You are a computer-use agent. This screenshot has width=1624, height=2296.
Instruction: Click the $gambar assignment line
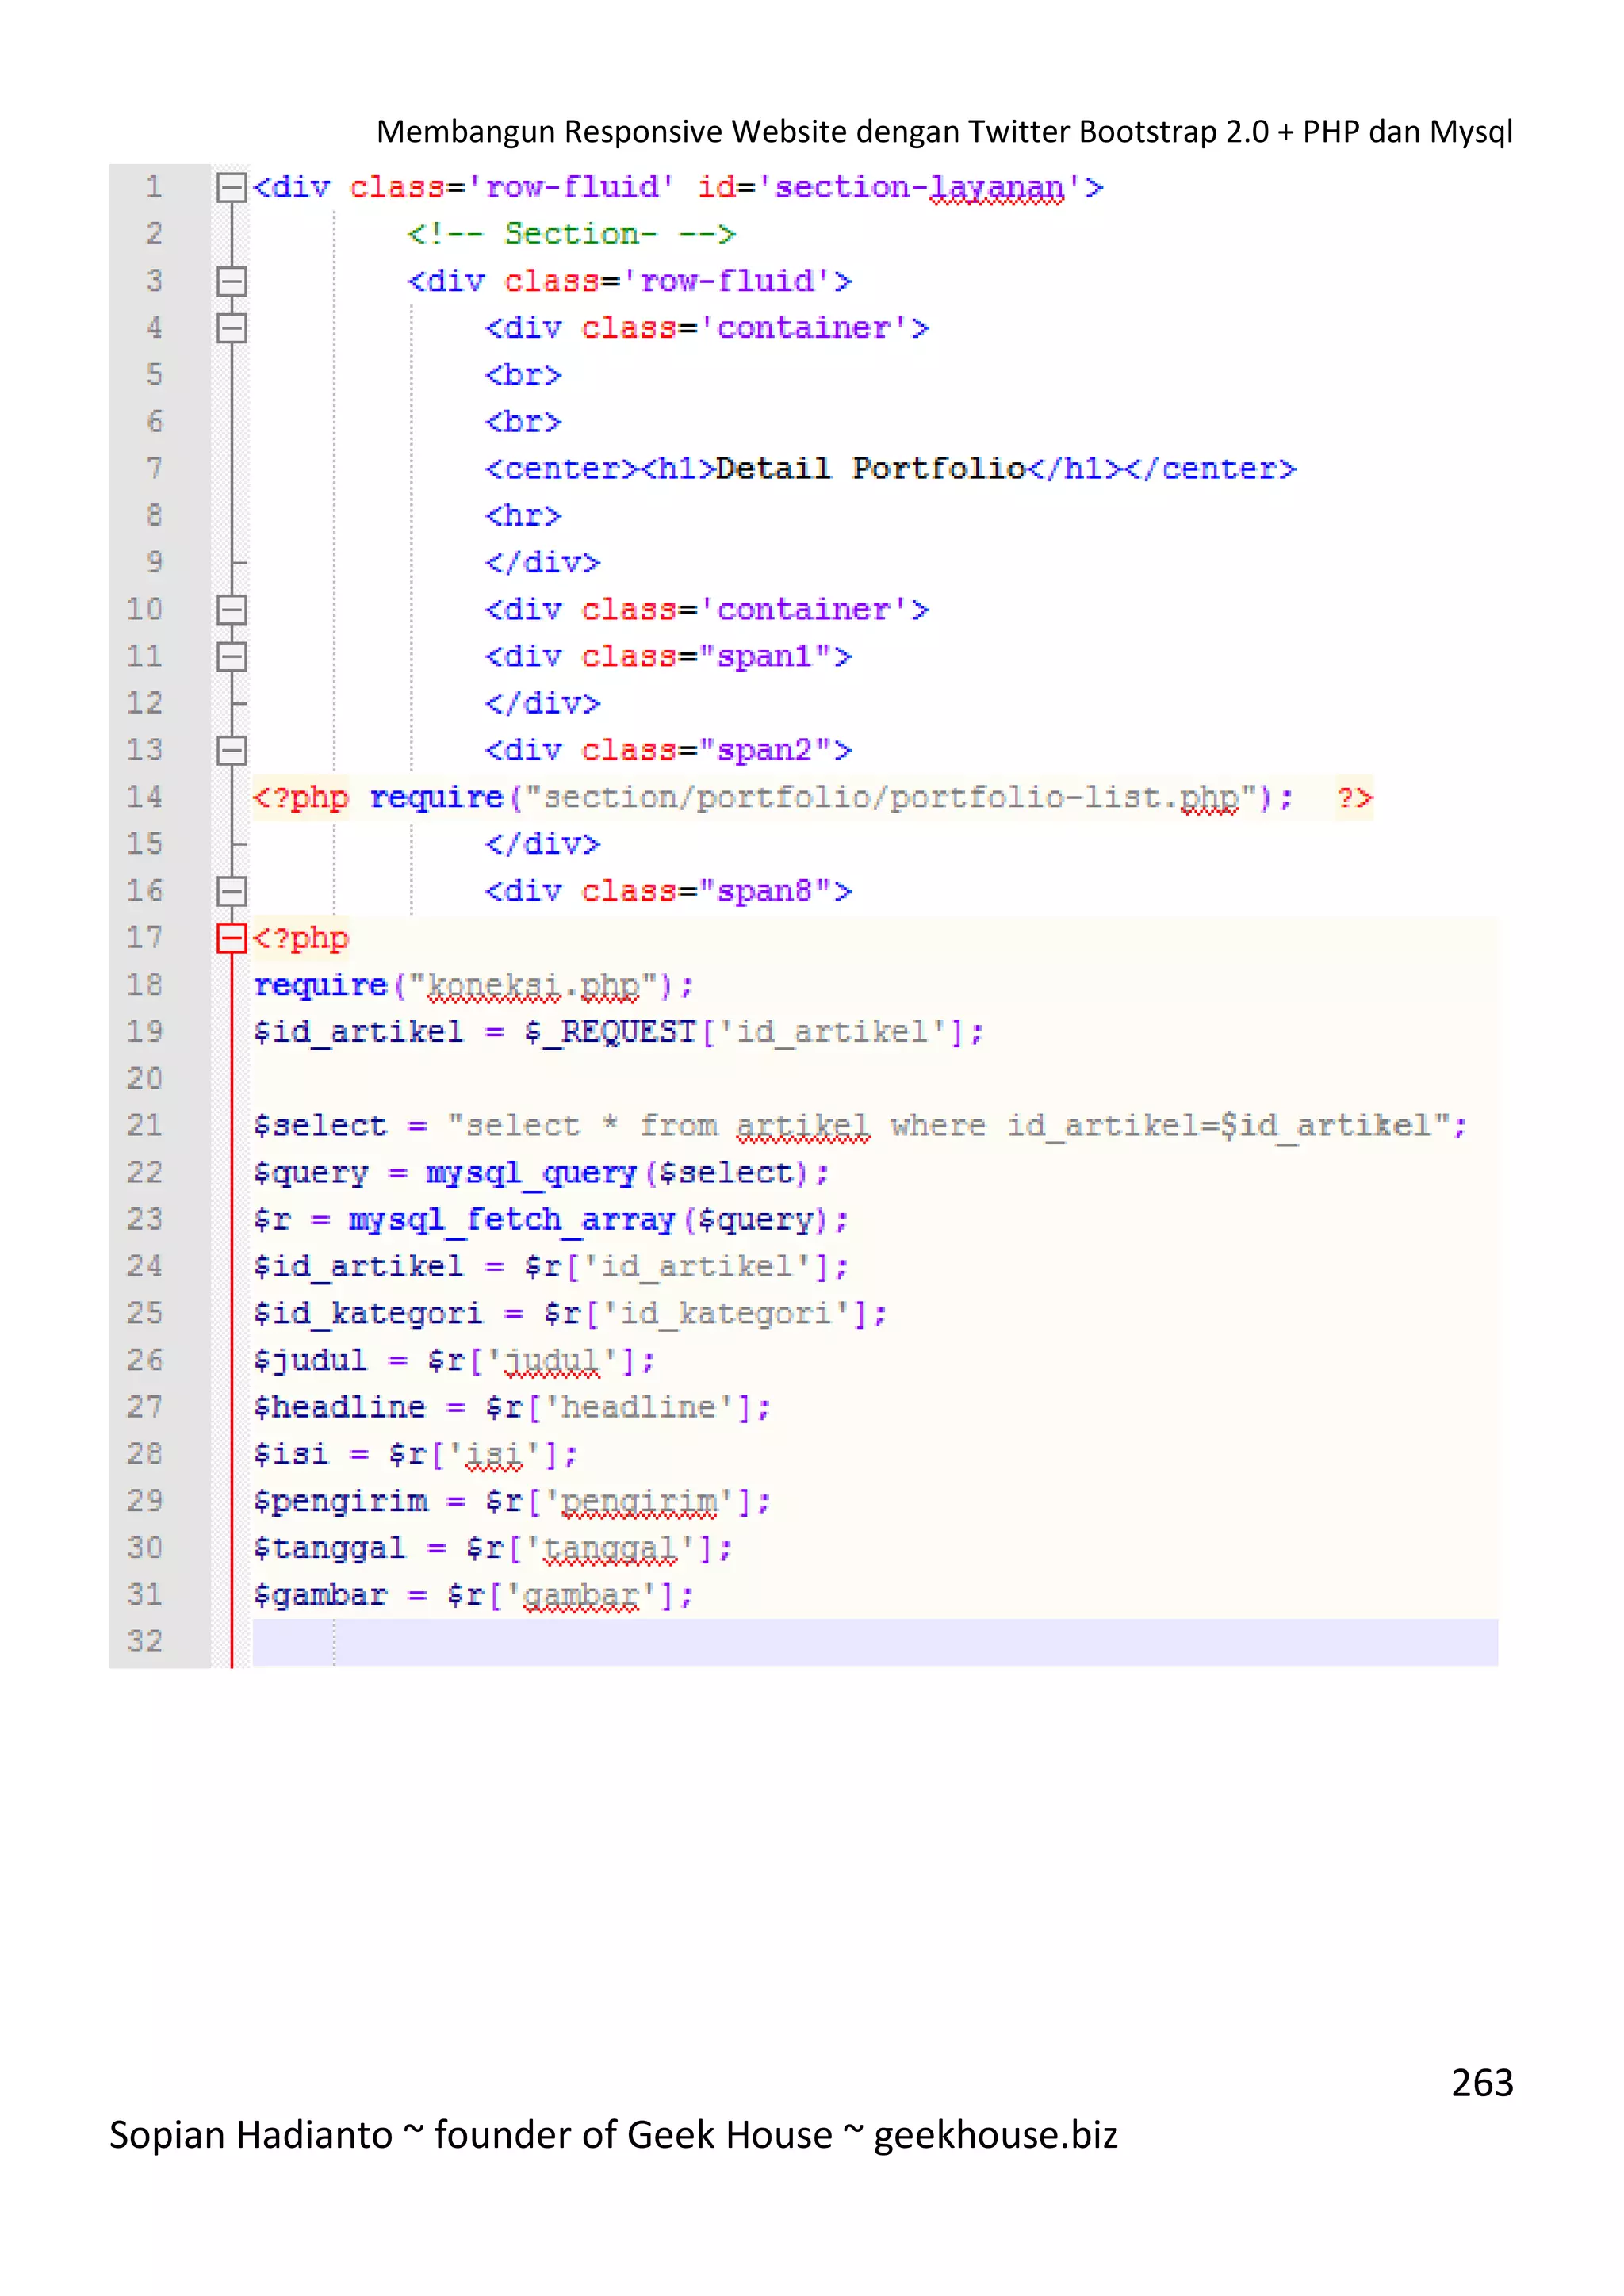point(473,1595)
